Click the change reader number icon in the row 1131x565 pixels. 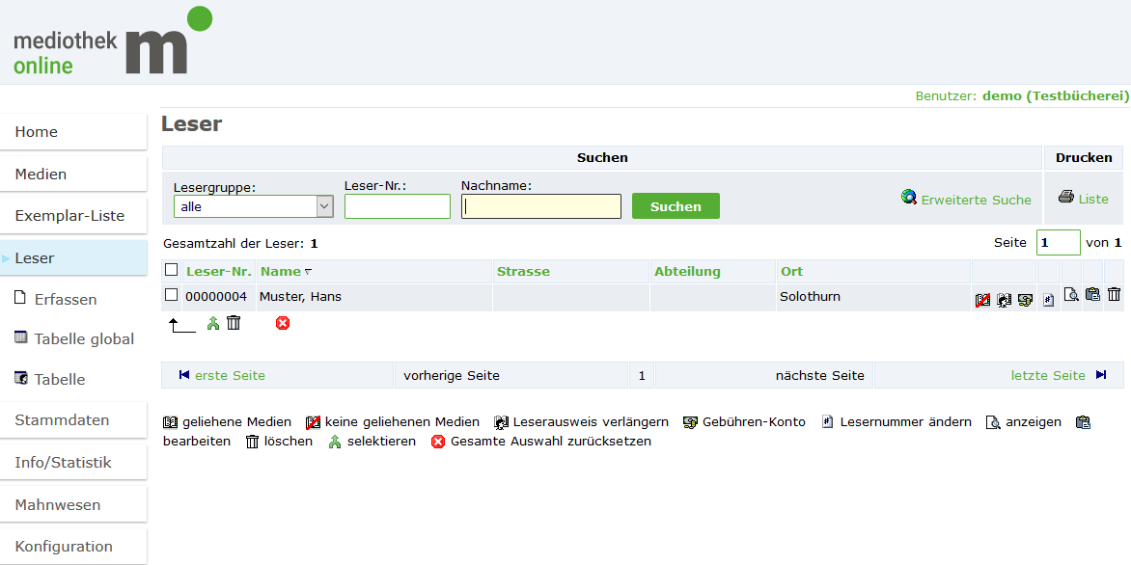click(x=1048, y=300)
